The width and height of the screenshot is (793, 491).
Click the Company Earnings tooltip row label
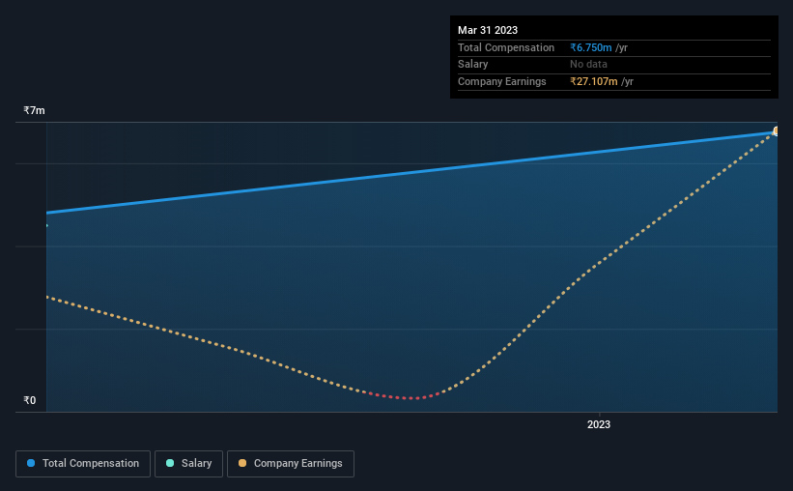coord(501,81)
